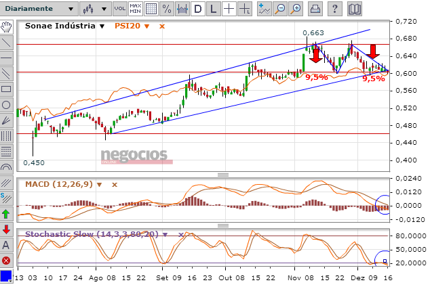Click the Out label on date axis
The width and height of the screenshot is (430, 289).
click(x=225, y=278)
